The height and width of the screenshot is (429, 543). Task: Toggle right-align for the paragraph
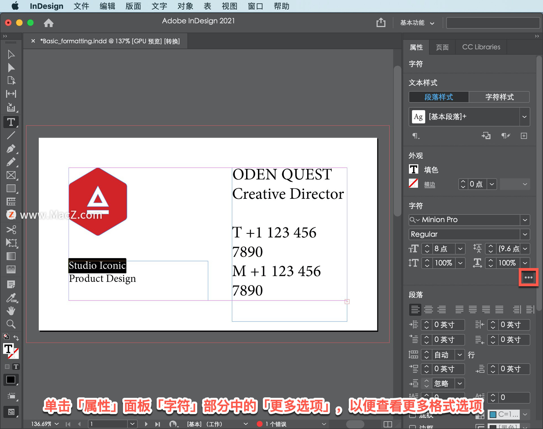(442, 309)
